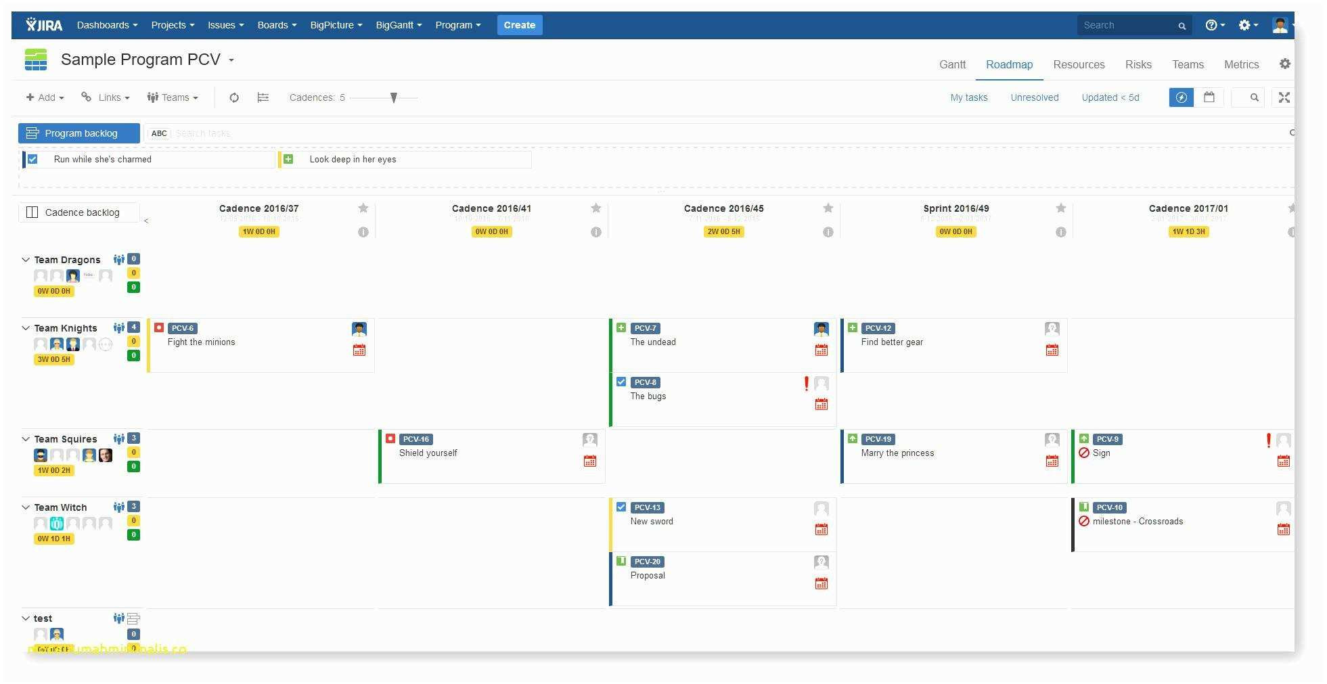The image size is (1327, 684).
Task: Open the PCV-16 issue link
Action: coord(415,439)
